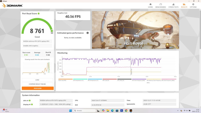
Task: Click the green check next to GPU #1
Action: 30,101
